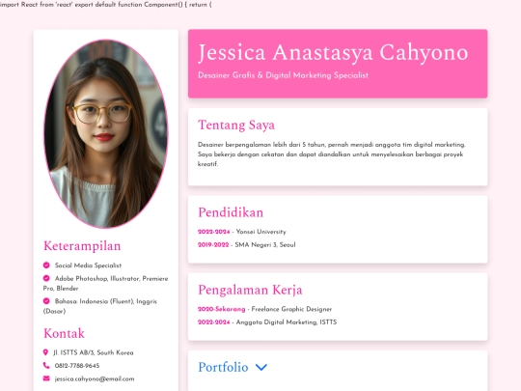Click the Pengalaman Kerja section heading
The height and width of the screenshot is (391, 521).
tap(250, 290)
